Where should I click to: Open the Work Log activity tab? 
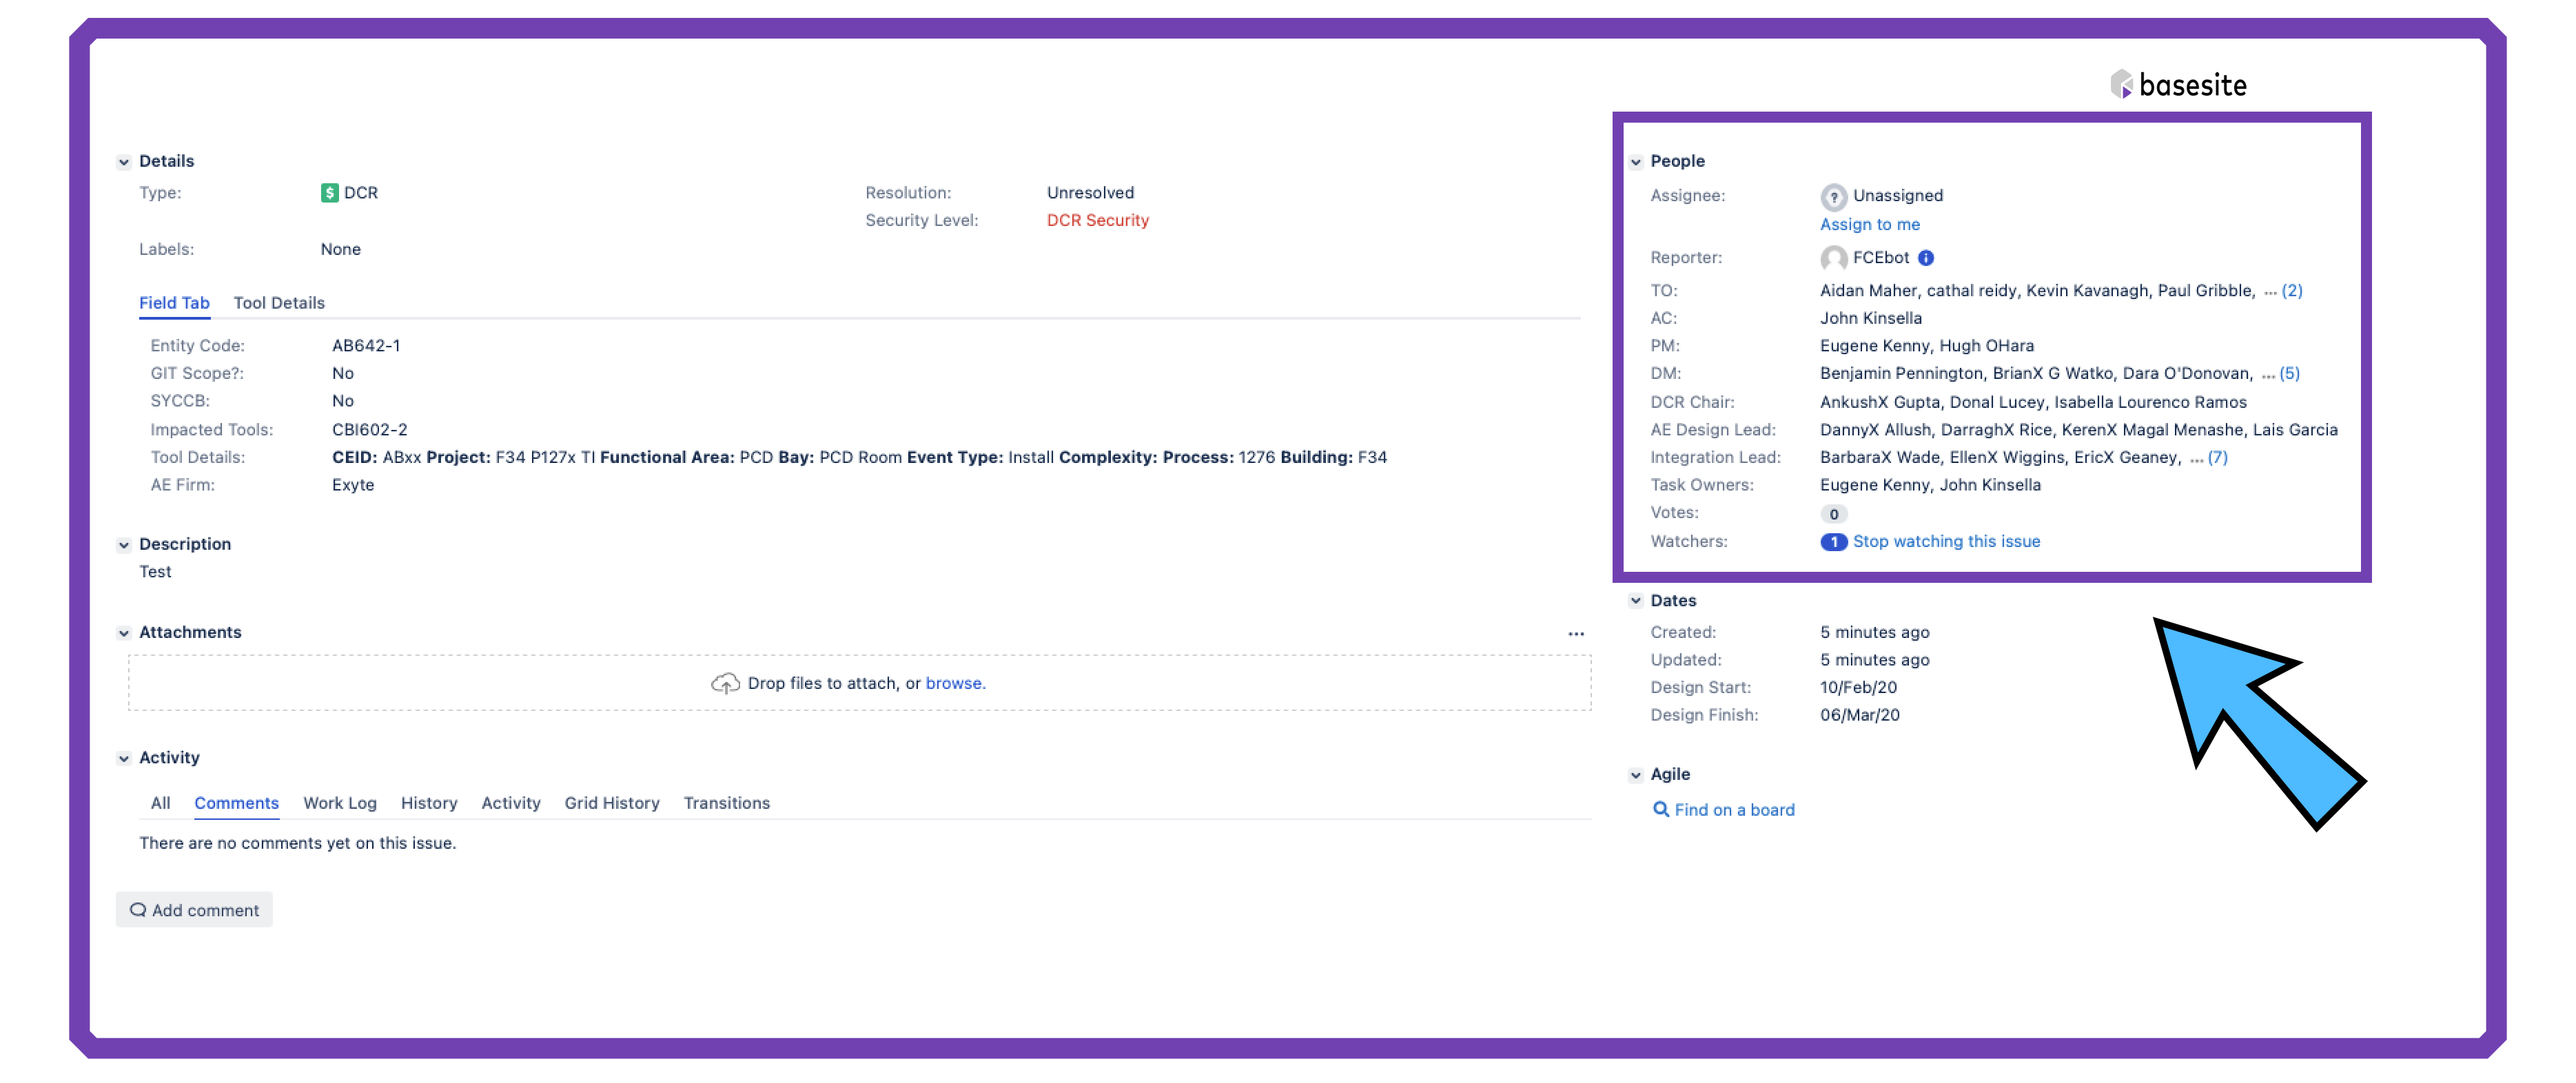(340, 803)
